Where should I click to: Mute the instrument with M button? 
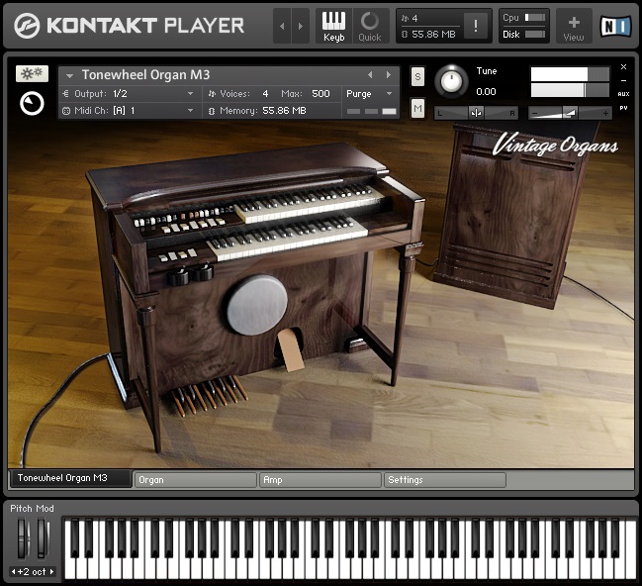[x=417, y=107]
